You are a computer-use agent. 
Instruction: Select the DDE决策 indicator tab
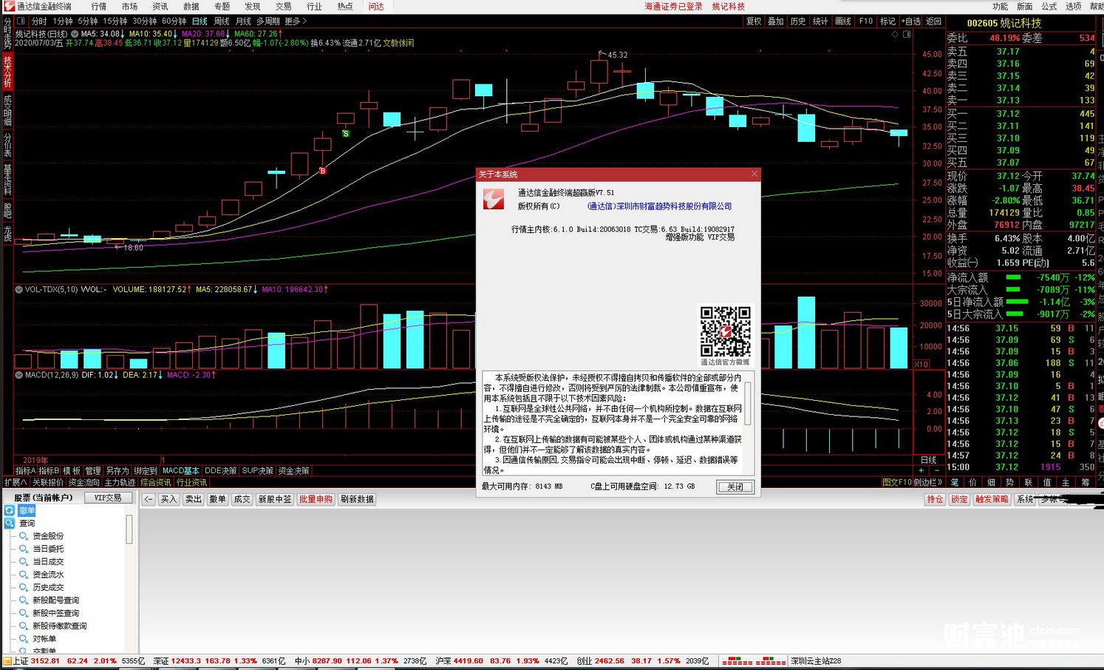220,470
